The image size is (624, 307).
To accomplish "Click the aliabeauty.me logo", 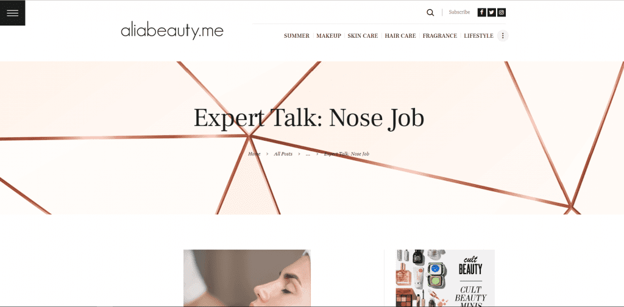I will point(172,31).
